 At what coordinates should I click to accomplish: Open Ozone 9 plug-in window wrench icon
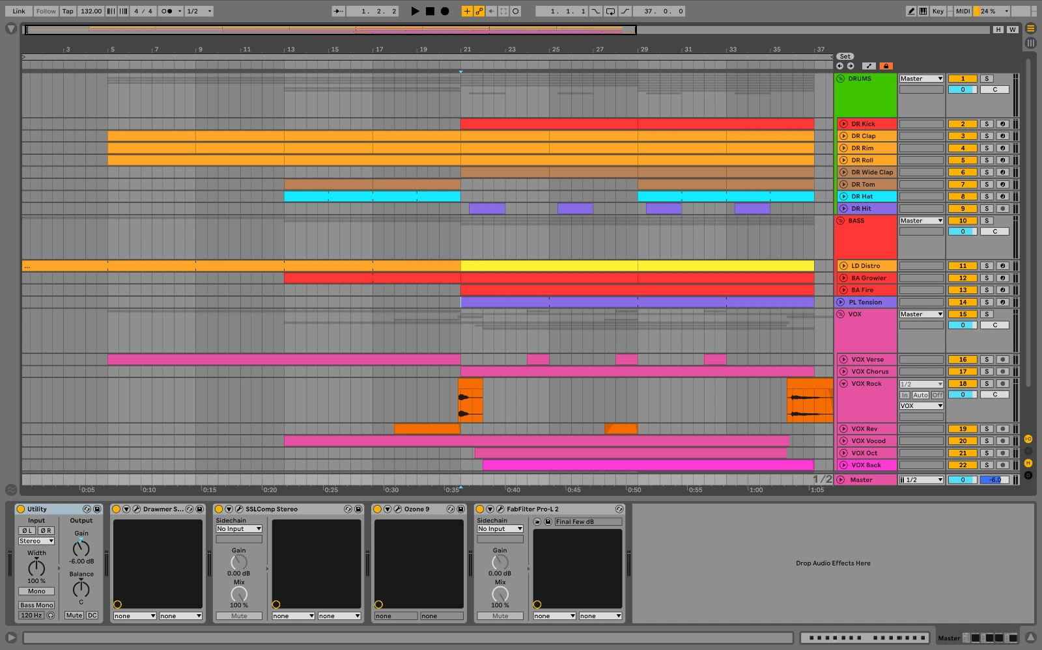pos(398,509)
